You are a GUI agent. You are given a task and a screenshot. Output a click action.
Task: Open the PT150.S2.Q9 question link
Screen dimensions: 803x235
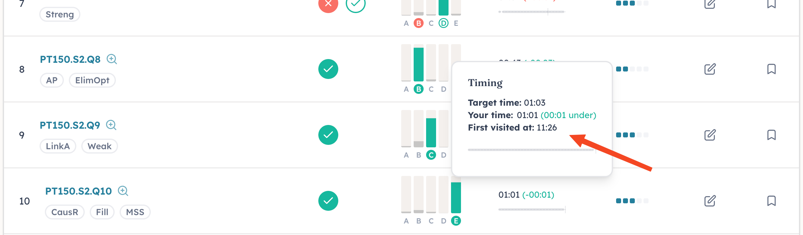[70, 125]
